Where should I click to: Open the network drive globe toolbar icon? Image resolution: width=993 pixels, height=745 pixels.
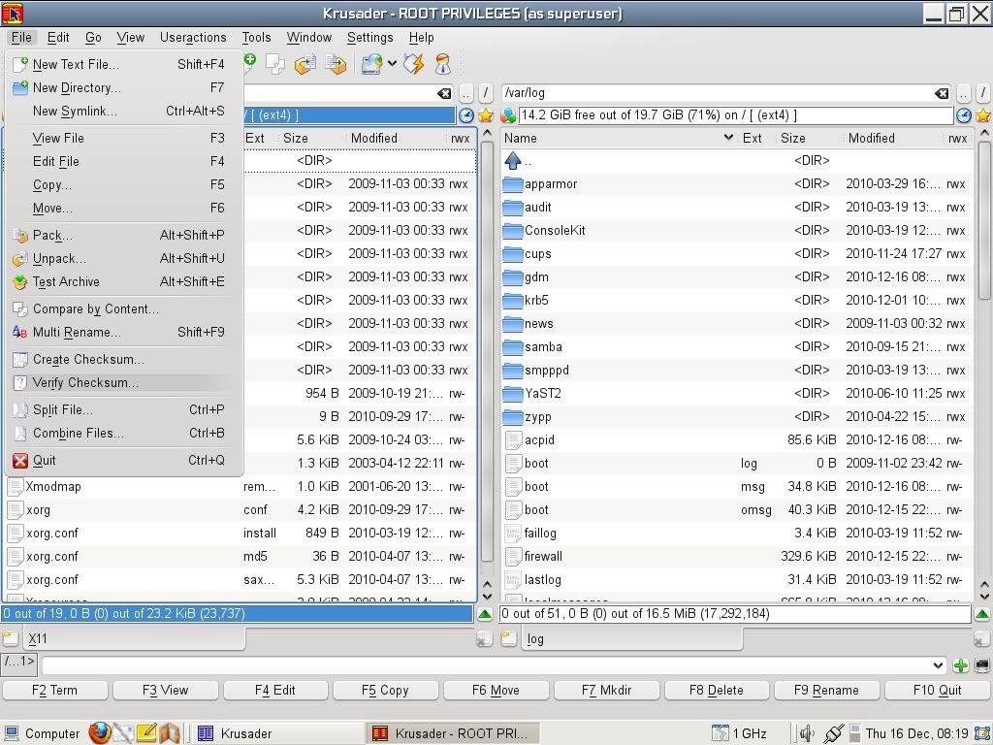(371, 64)
